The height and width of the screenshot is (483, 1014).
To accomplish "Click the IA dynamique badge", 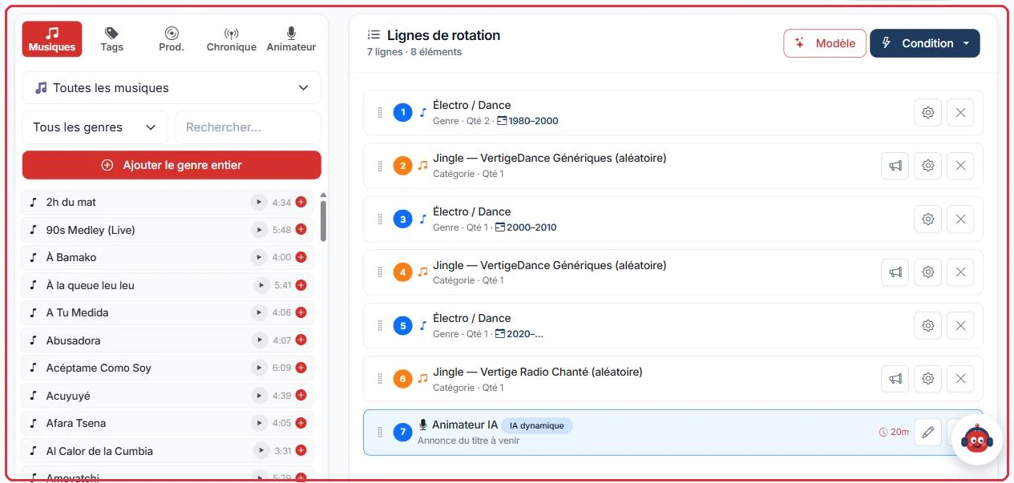I will 536,425.
